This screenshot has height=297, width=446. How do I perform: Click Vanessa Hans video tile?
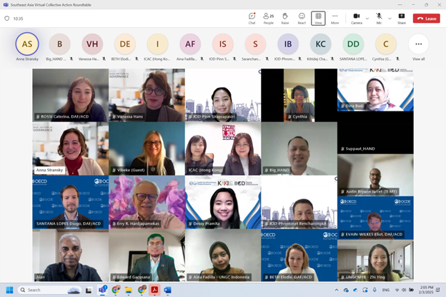point(147,95)
